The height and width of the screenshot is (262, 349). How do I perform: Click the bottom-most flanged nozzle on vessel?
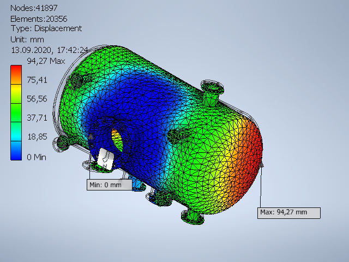coord(193,217)
